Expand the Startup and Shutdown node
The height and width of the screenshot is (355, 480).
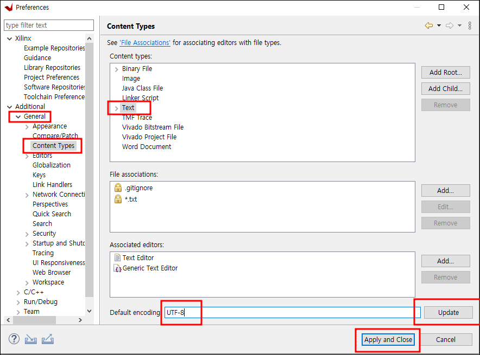click(x=27, y=244)
